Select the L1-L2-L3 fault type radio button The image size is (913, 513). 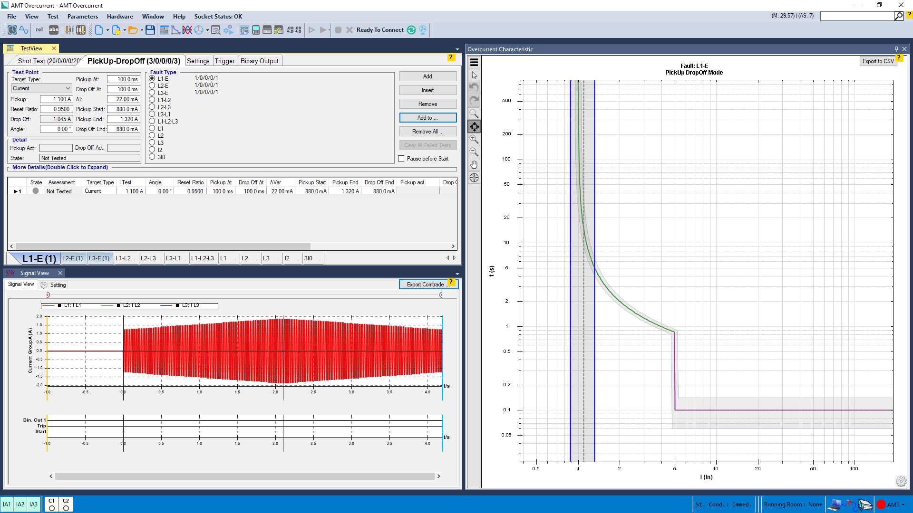(x=152, y=122)
